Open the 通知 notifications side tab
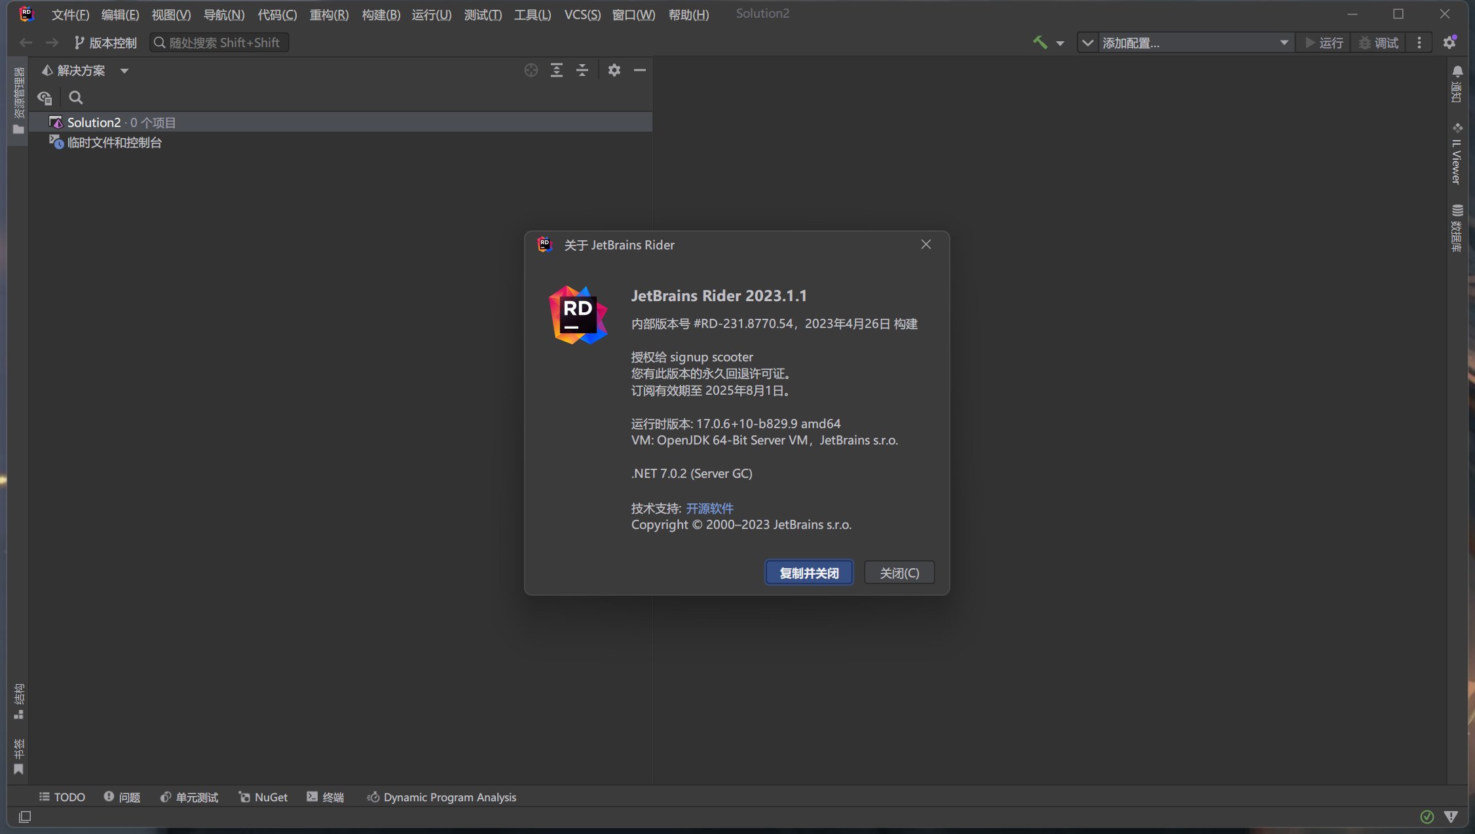The image size is (1475, 834). [1457, 84]
